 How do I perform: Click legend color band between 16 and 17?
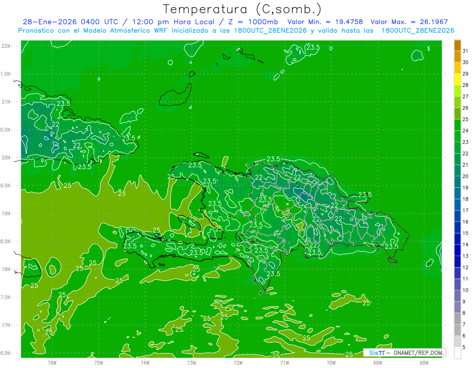pos(457,216)
